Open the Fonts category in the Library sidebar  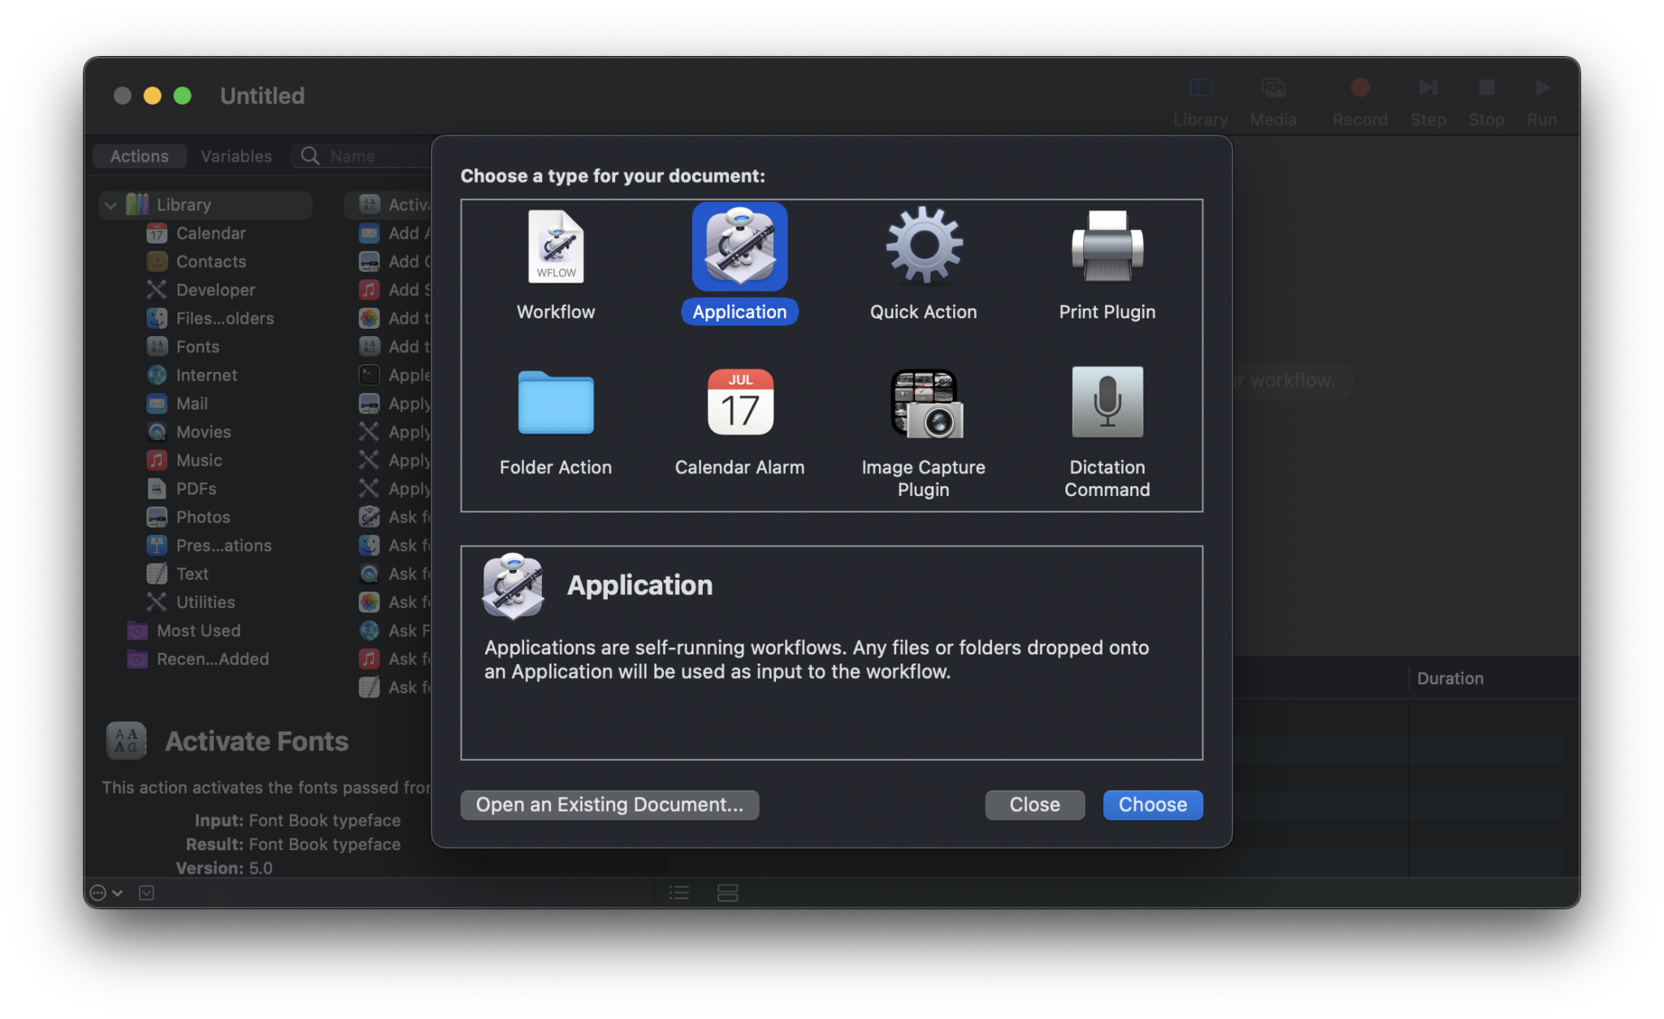197,346
